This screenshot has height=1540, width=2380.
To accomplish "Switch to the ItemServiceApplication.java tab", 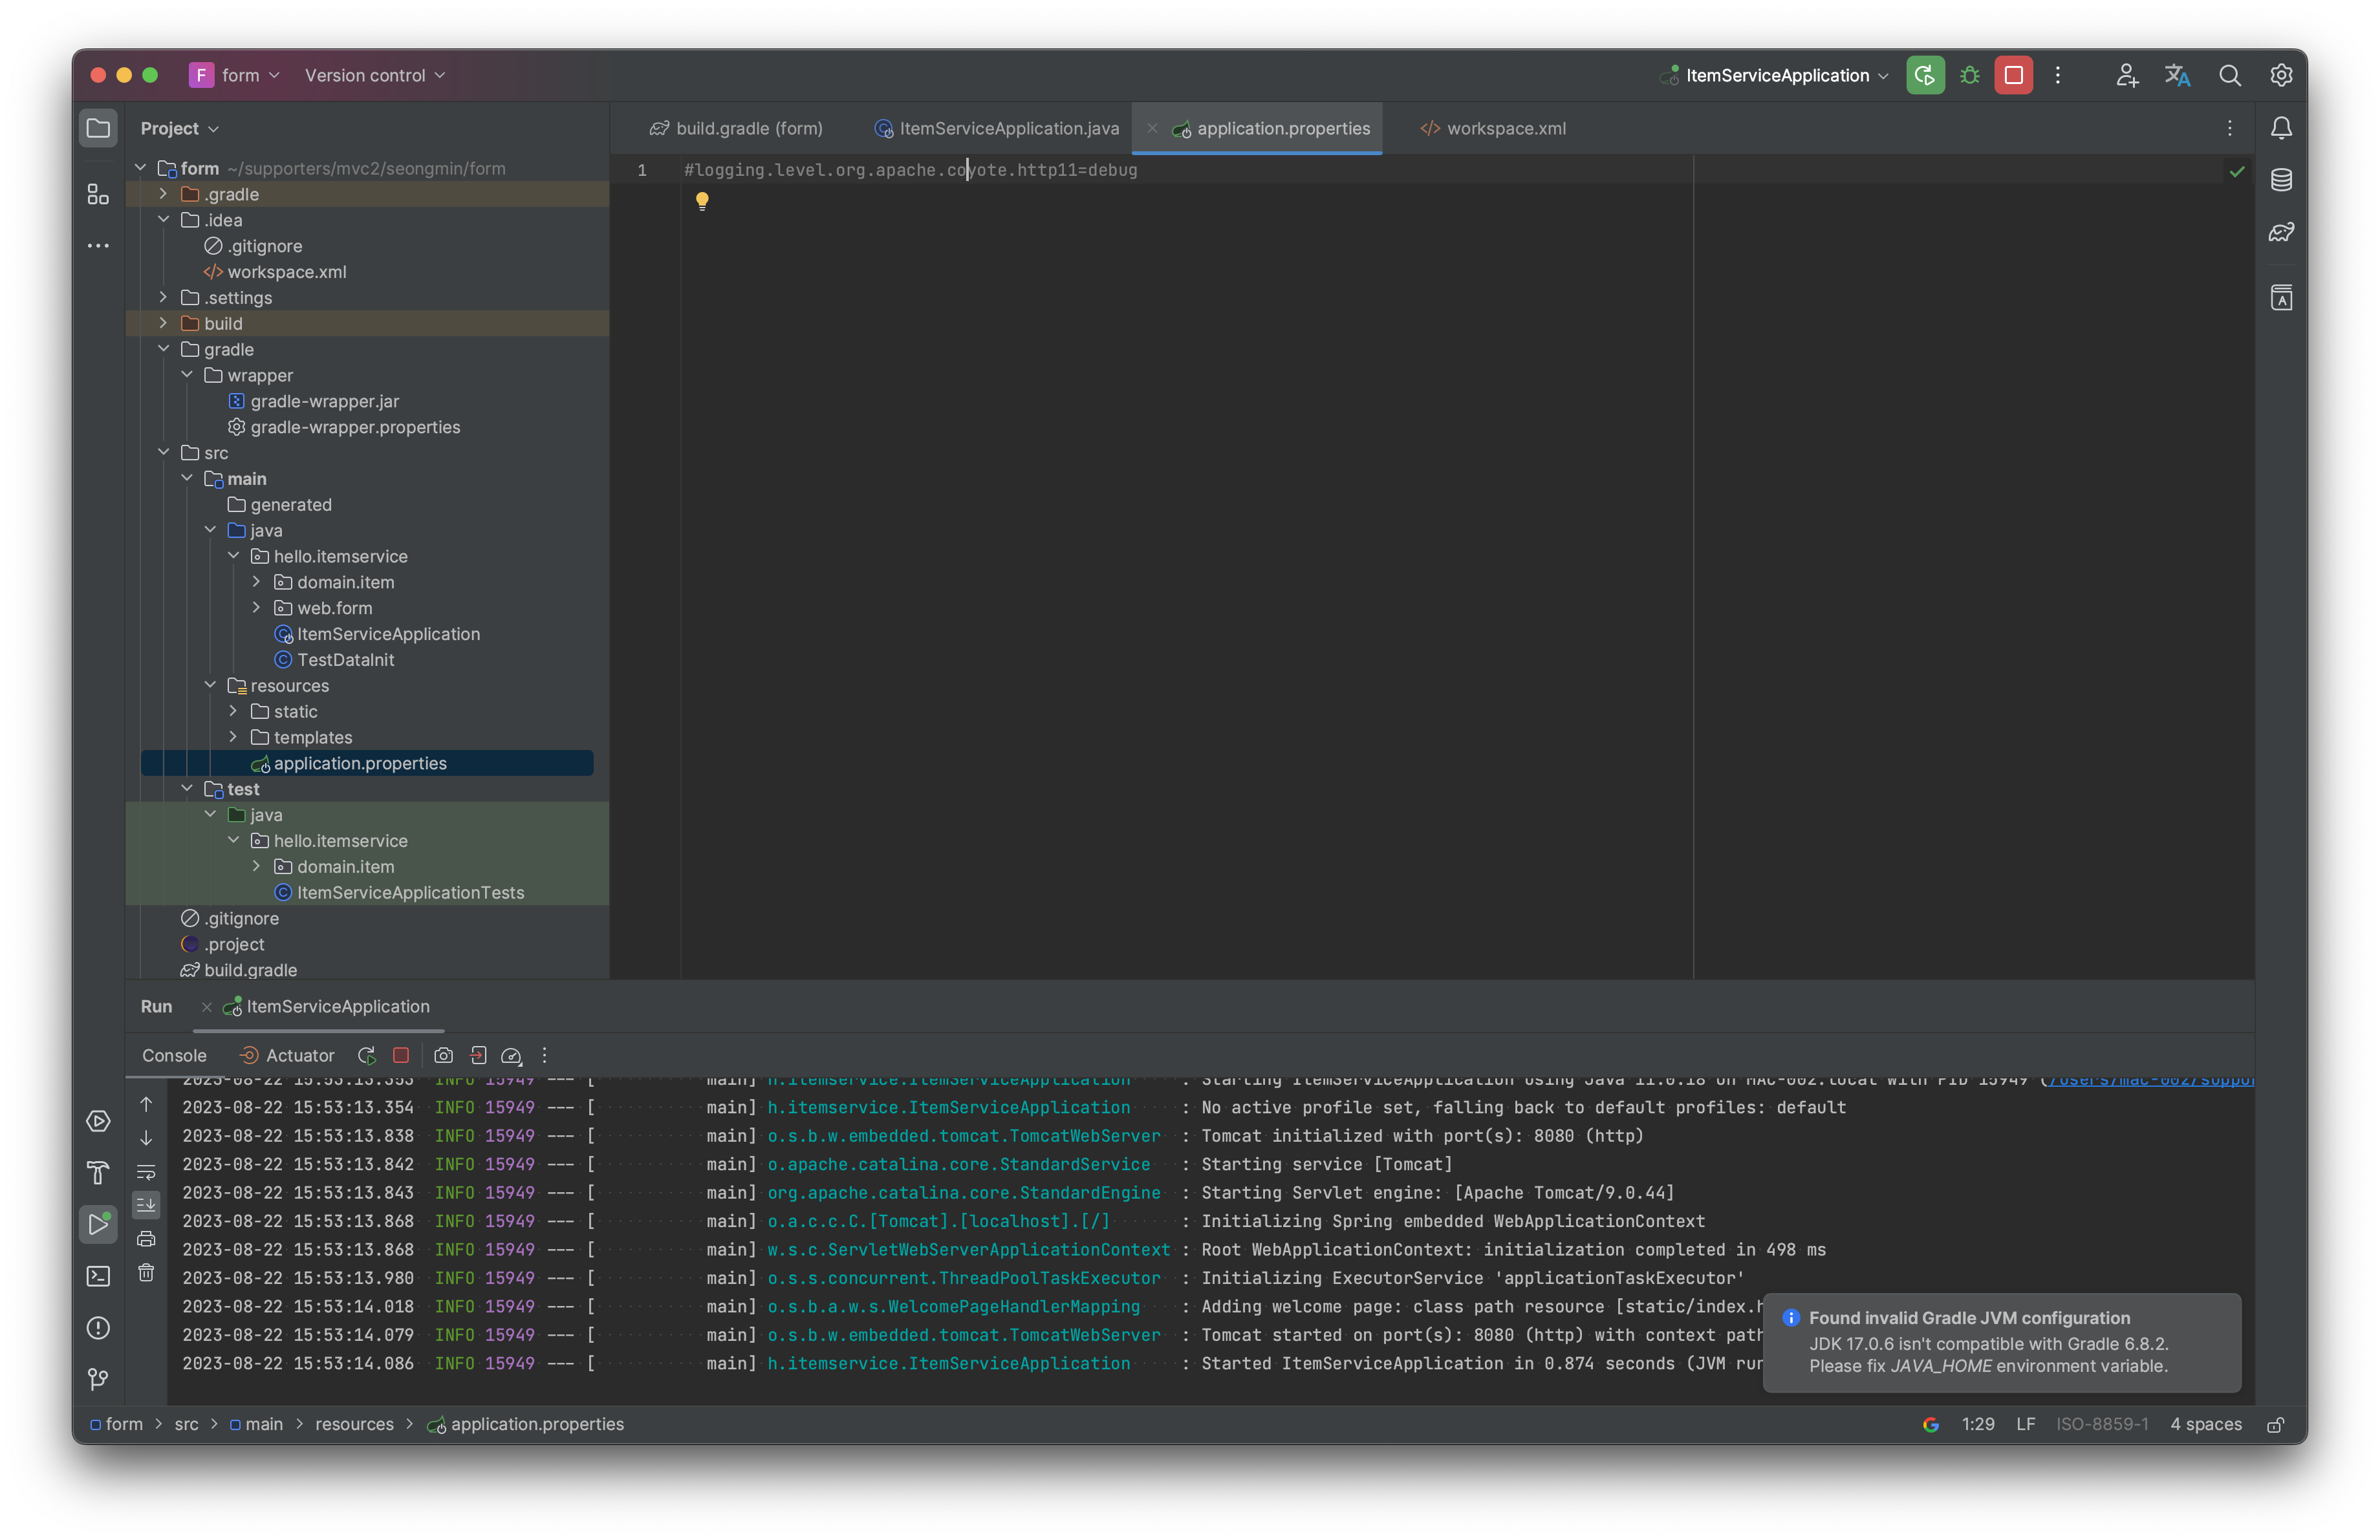I will pos(997,128).
